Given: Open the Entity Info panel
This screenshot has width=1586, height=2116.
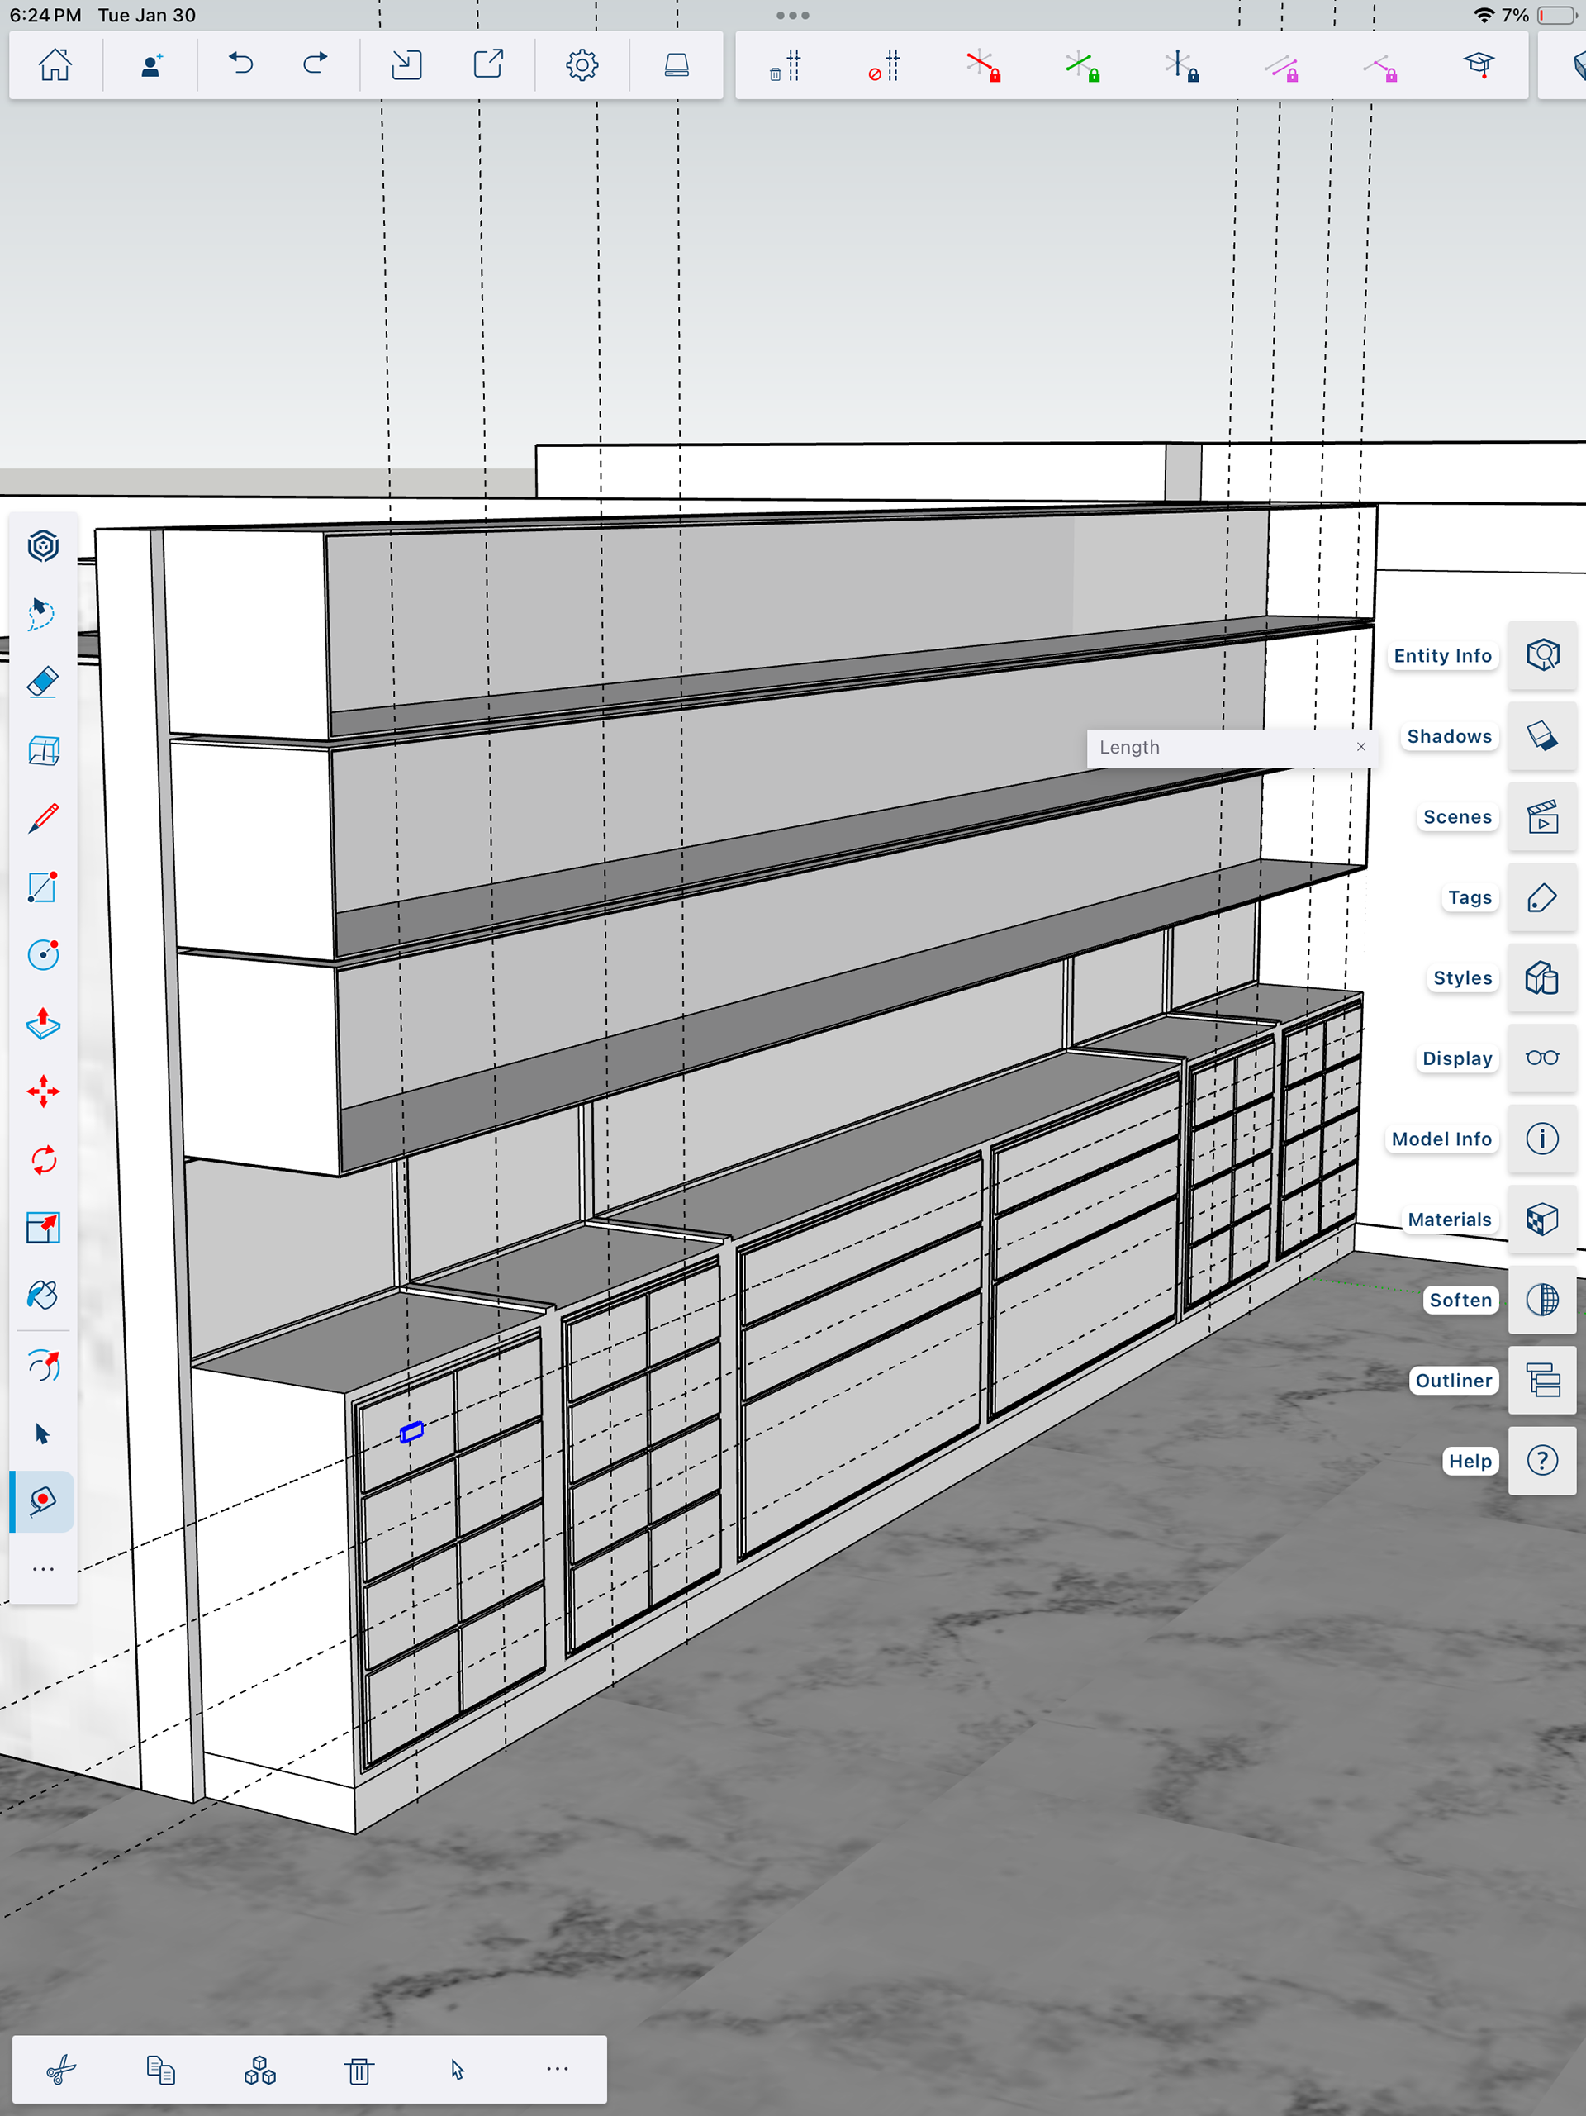Looking at the screenshot, I should tap(1542, 655).
